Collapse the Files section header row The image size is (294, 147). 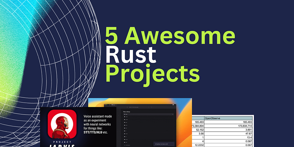point(148,114)
